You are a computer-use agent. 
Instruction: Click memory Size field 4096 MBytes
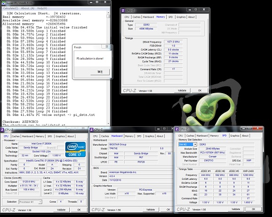click(146, 29)
